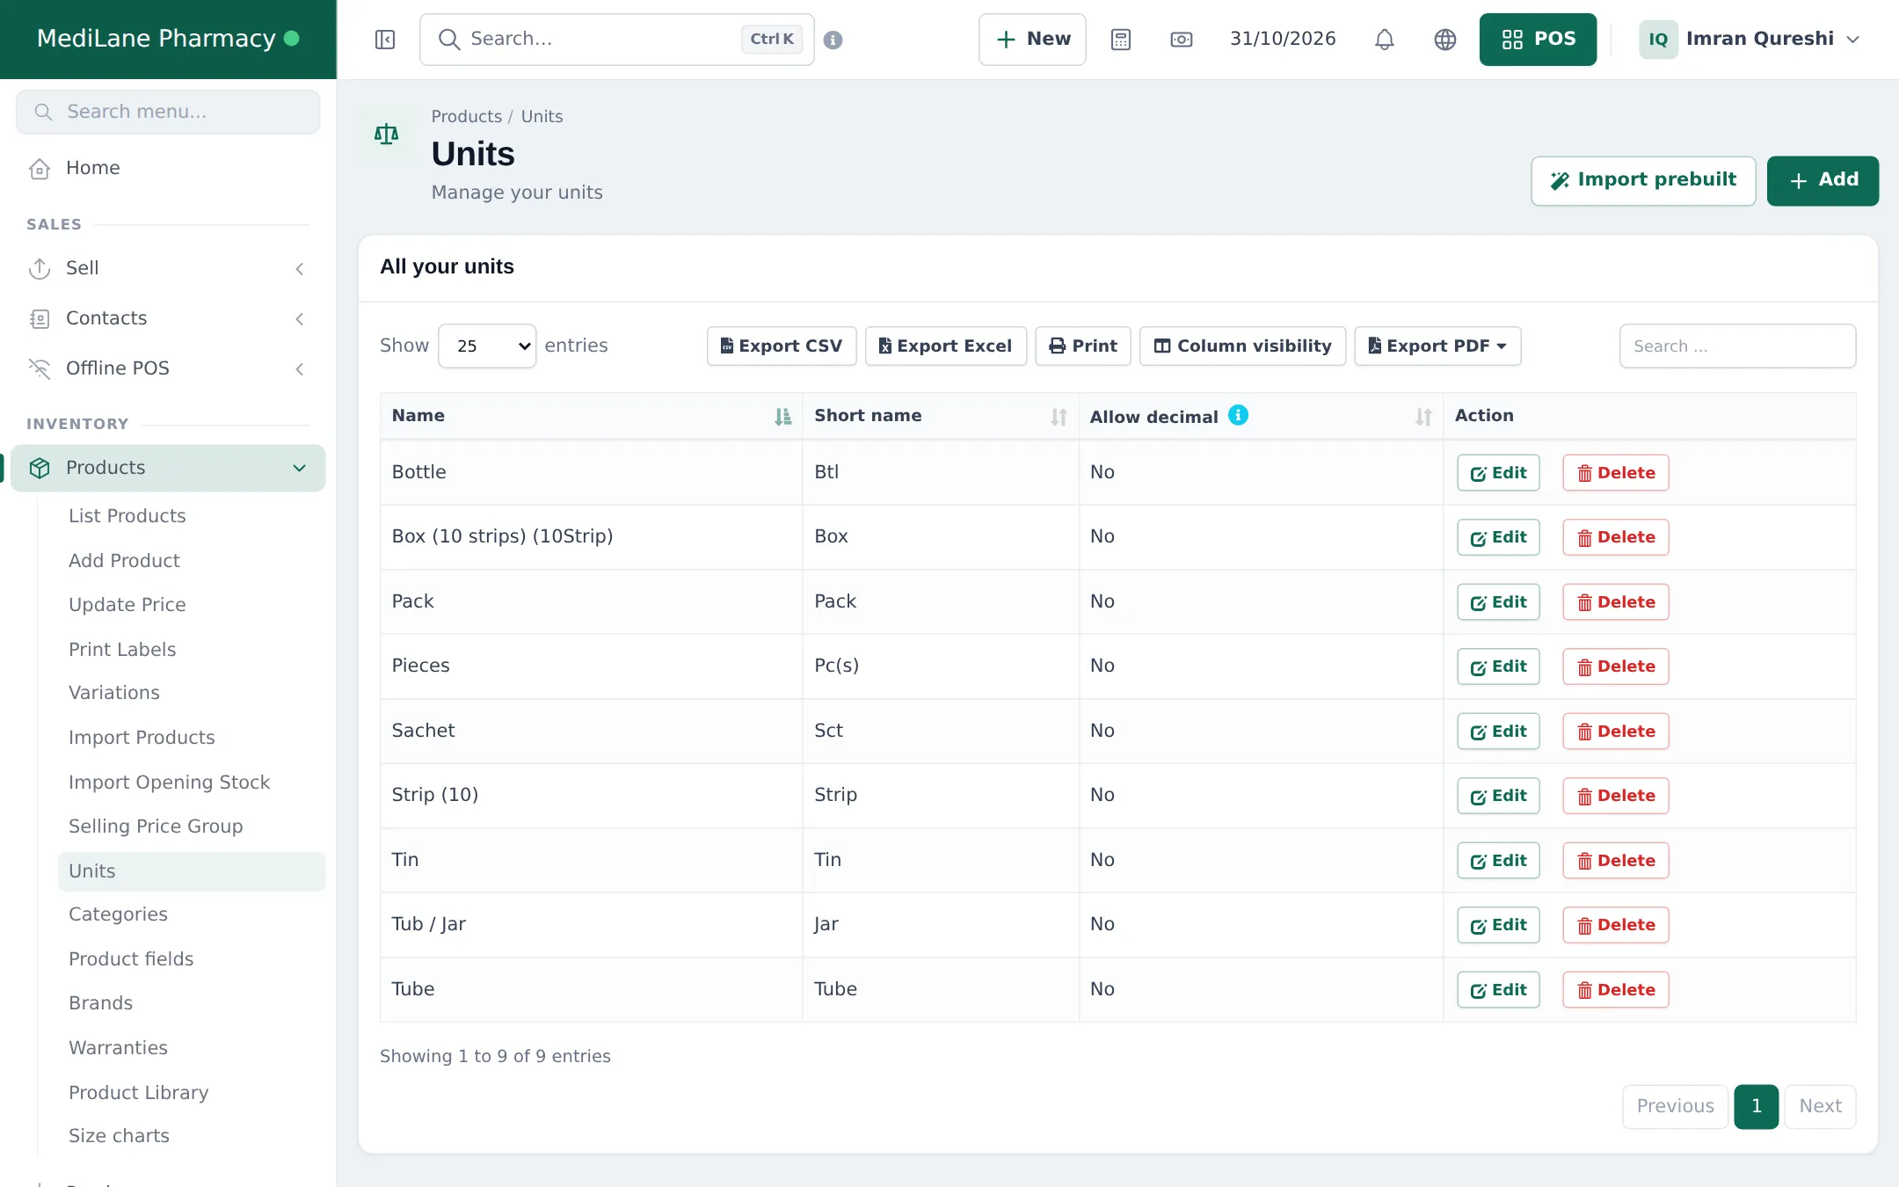Sort the Allow decimal column
Image resolution: width=1899 pixels, height=1187 pixels.
point(1423,417)
